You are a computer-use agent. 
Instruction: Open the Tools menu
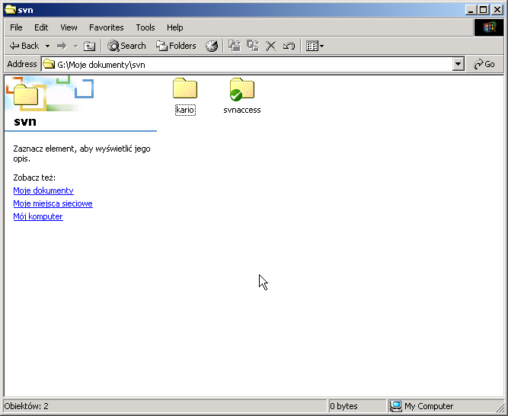145,27
